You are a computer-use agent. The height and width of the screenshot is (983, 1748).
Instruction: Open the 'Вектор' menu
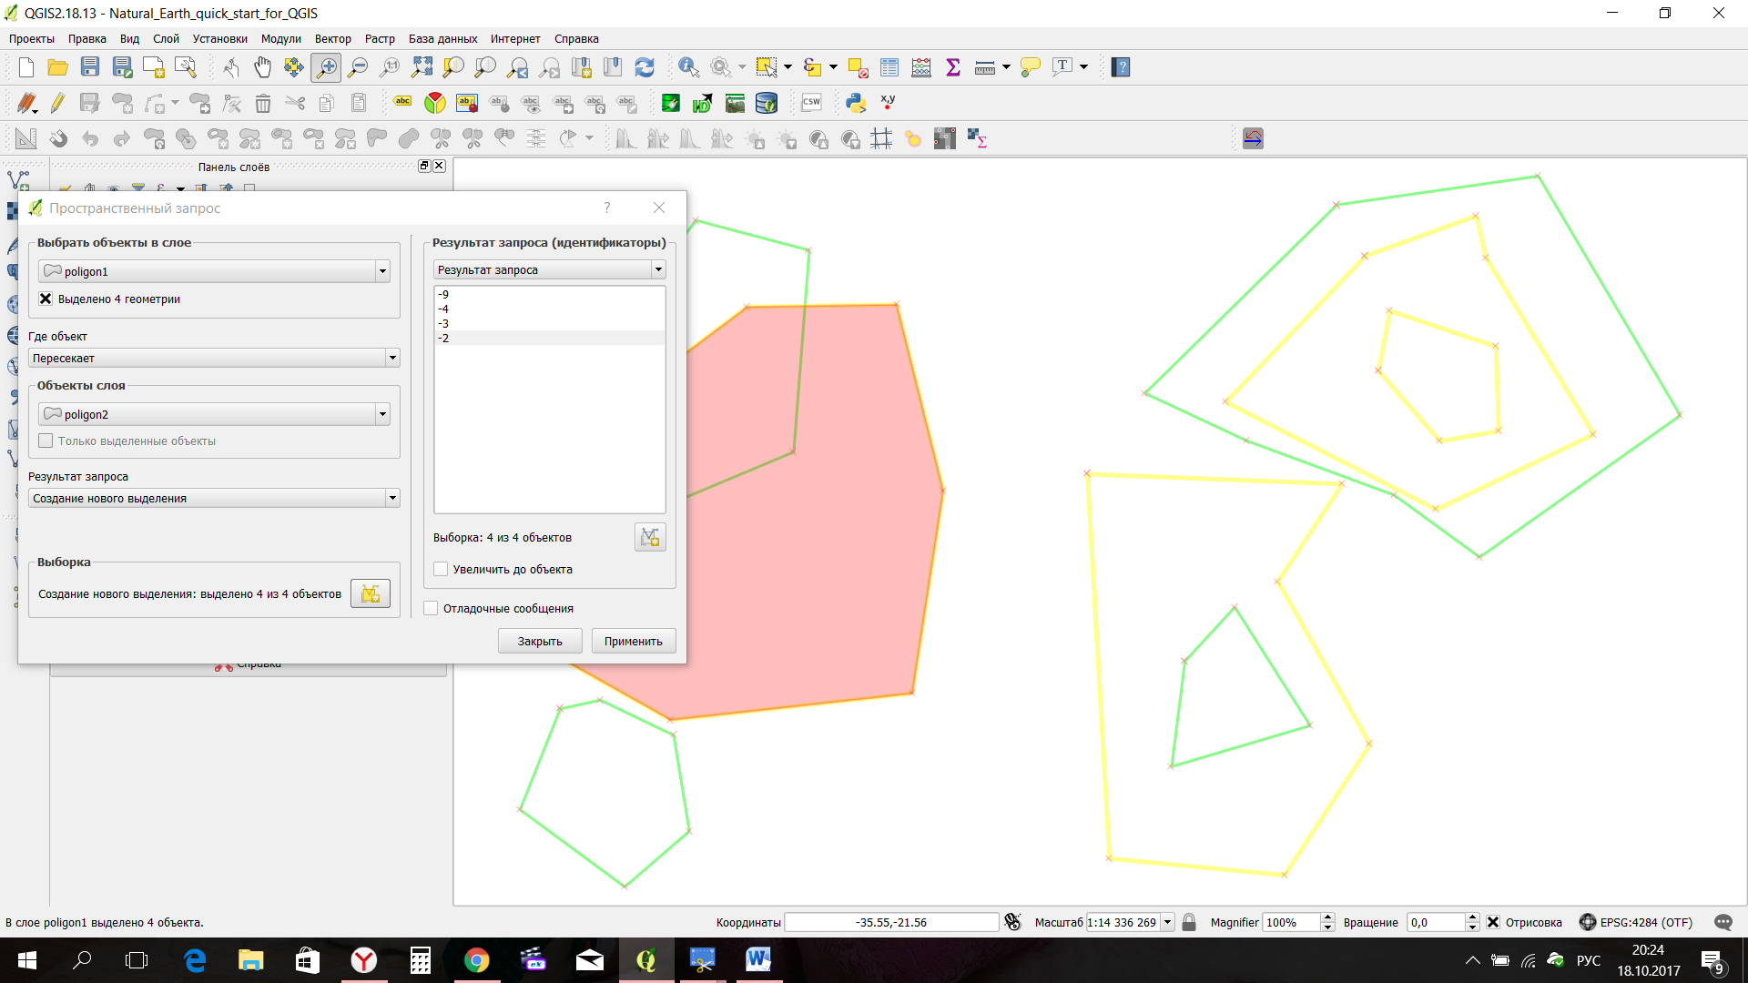[332, 38]
